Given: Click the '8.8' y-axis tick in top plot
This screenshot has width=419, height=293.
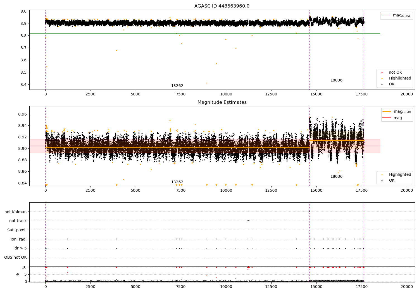Looking at the screenshot, I should 24,36.
